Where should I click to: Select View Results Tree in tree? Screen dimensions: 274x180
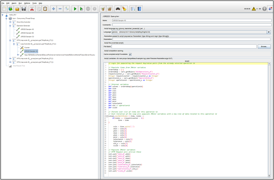[18, 66]
